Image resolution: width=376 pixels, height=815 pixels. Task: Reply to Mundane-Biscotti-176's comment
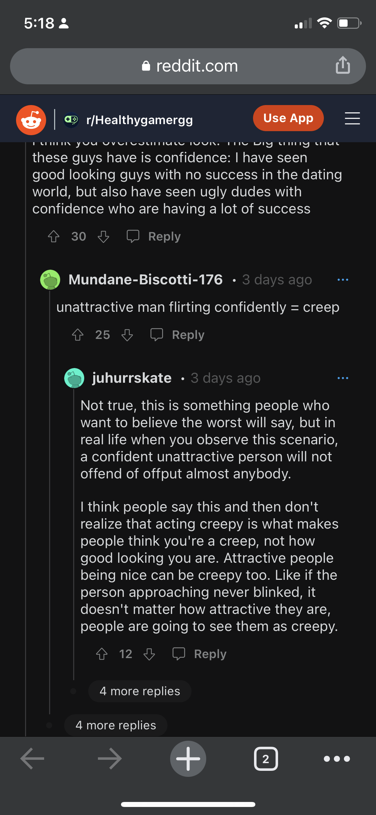point(177,335)
